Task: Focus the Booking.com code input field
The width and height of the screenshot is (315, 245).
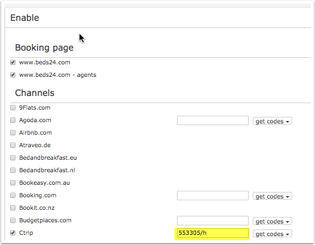Action: tap(213, 196)
